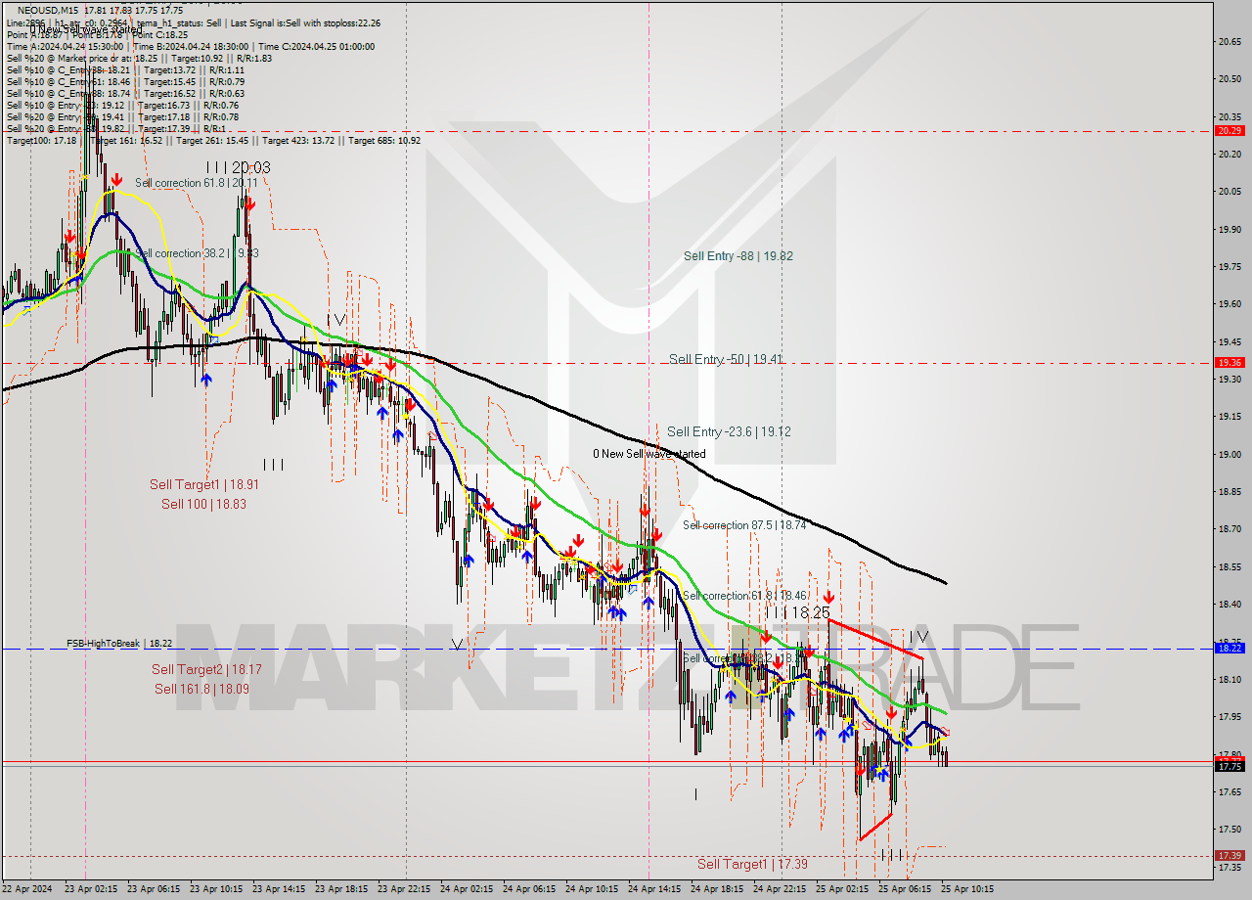Click the '25 Apr 02:15' time axis label
This screenshot has width=1252, height=900.
(x=842, y=889)
